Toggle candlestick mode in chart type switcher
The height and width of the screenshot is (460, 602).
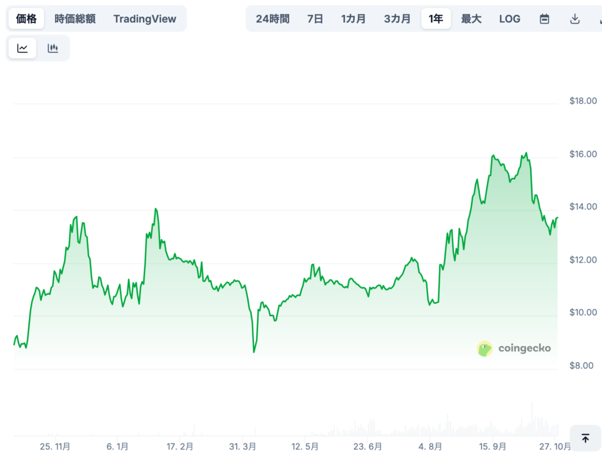pyautogui.click(x=52, y=48)
